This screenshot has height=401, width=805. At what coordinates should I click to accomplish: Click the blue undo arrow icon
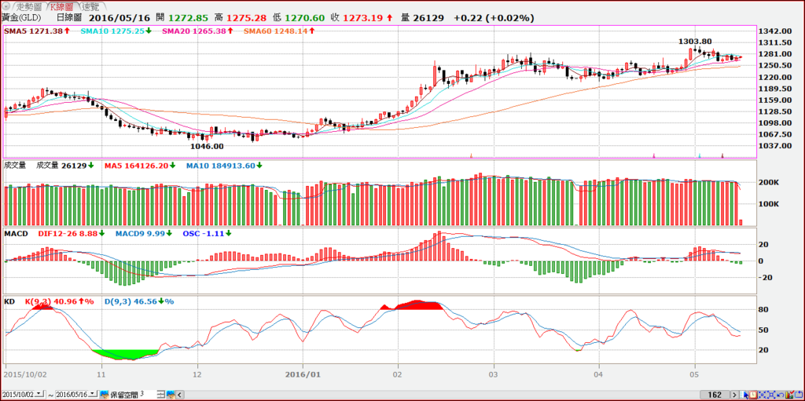click(x=781, y=395)
